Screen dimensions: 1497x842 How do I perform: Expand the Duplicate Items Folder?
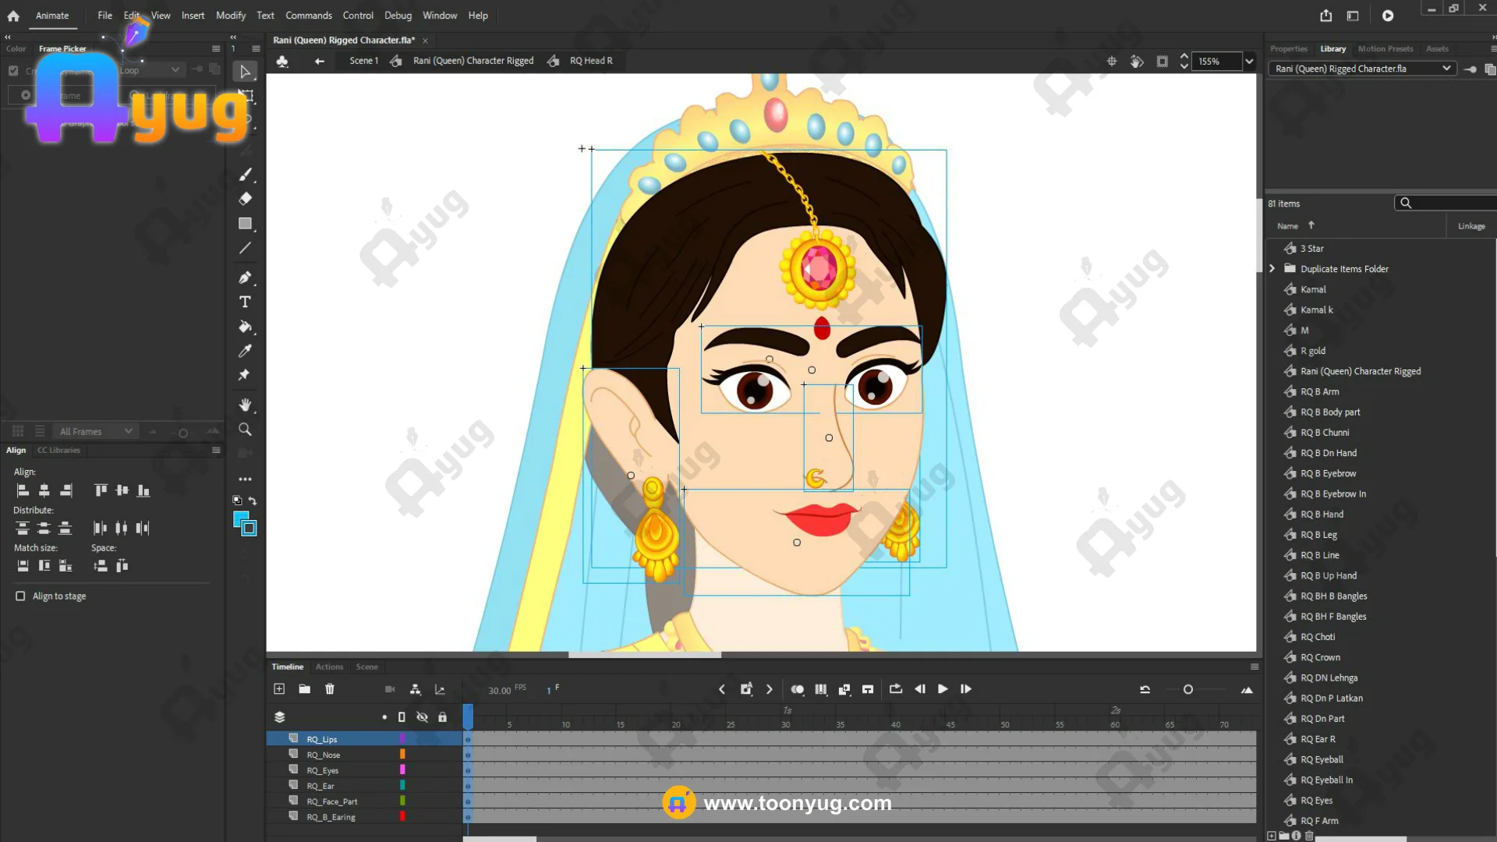pos(1272,269)
